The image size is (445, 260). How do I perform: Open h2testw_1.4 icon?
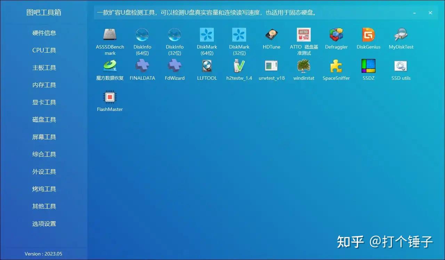coord(239,66)
